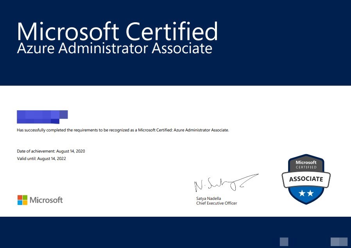Click the "Satya Nadella" name text
Image resolution: width=351 pixels, height=248 pixels.
(x=208, y=198)
